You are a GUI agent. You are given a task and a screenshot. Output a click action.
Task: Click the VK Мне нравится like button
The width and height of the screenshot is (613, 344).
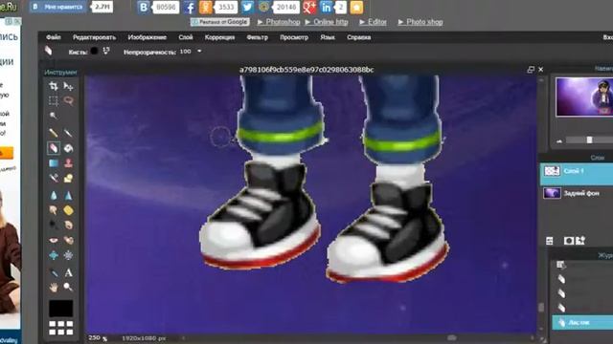[x=58, y=7]
